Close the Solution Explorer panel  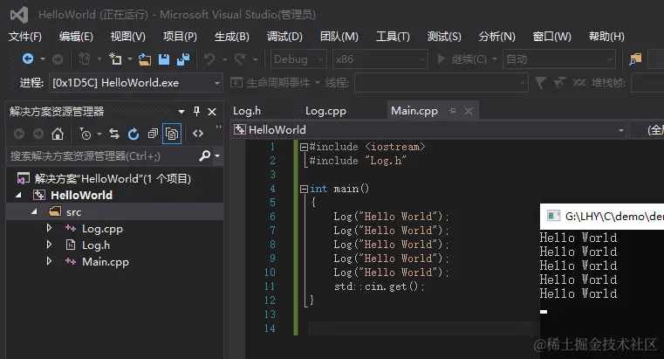coord(212,112)
